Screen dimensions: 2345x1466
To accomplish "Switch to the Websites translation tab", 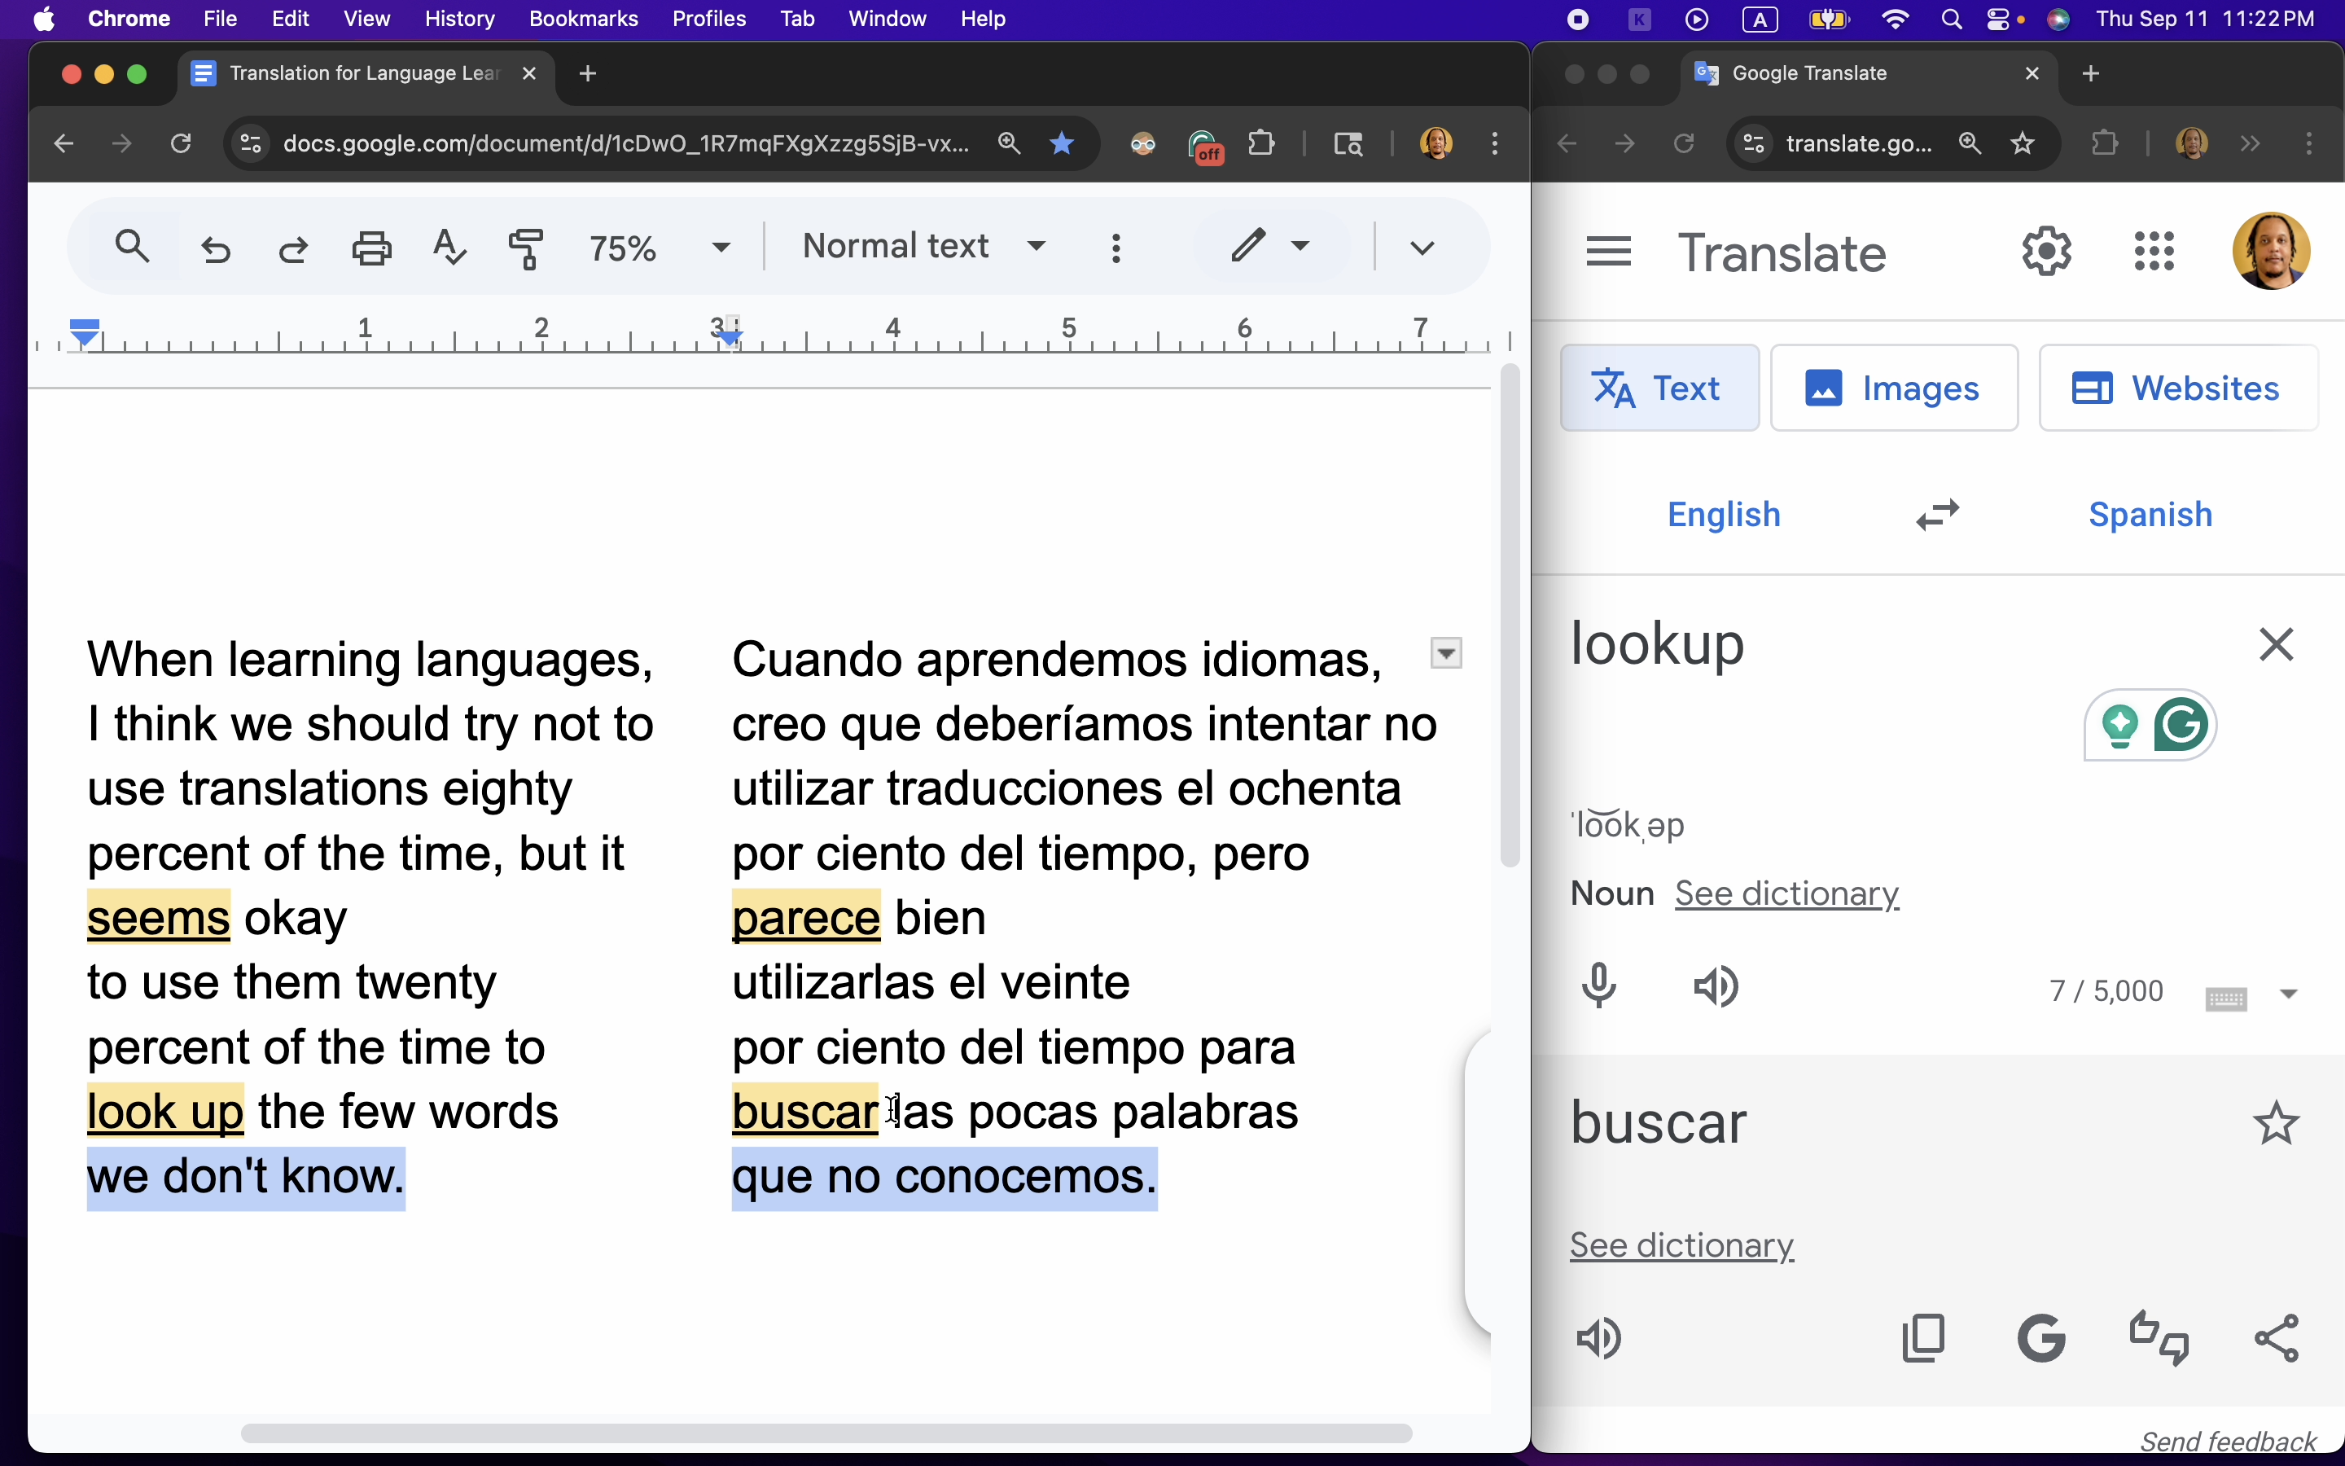I will click(x=2177, y=388).
